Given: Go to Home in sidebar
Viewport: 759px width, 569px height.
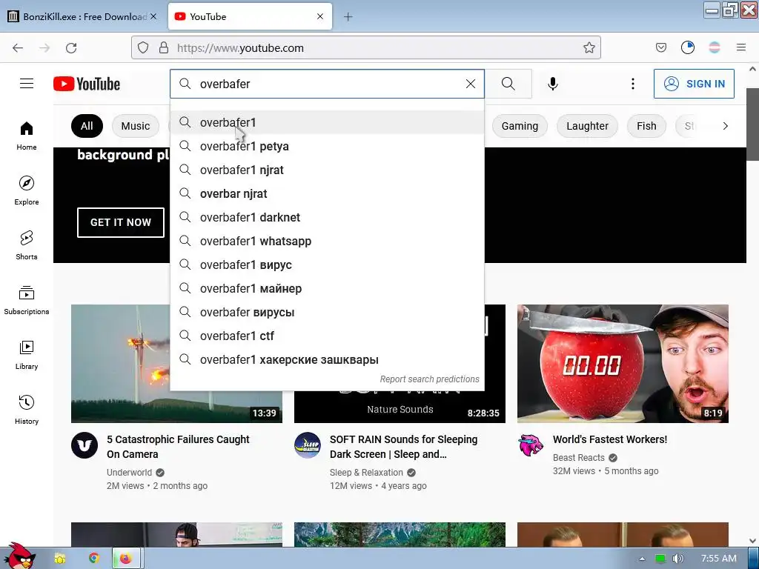Looking at the screenshot, I should coord(27,136).
